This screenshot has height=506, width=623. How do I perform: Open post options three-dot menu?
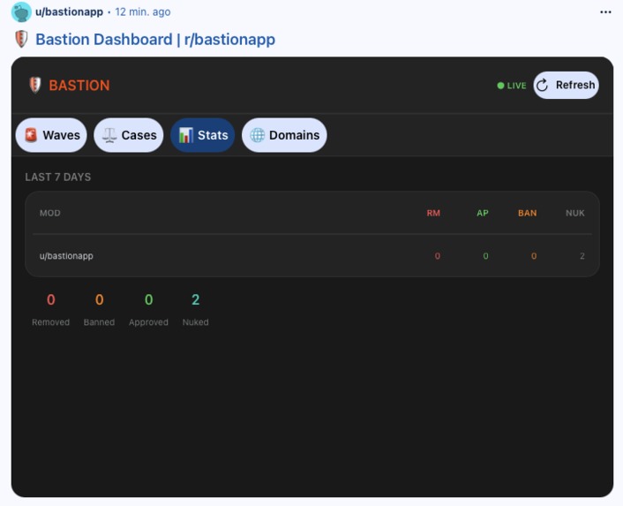pos(605,12)
